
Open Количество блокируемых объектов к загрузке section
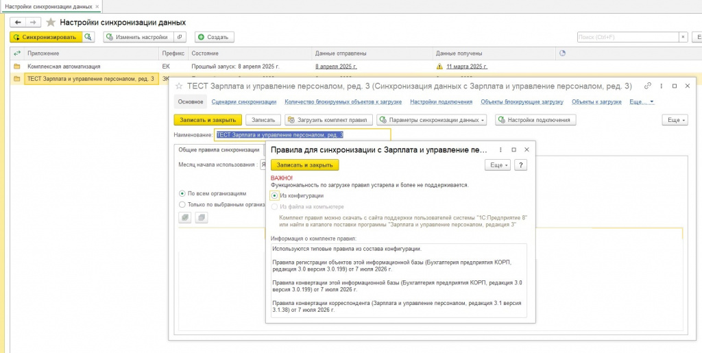pyautogui.click(x=343, y=101)
